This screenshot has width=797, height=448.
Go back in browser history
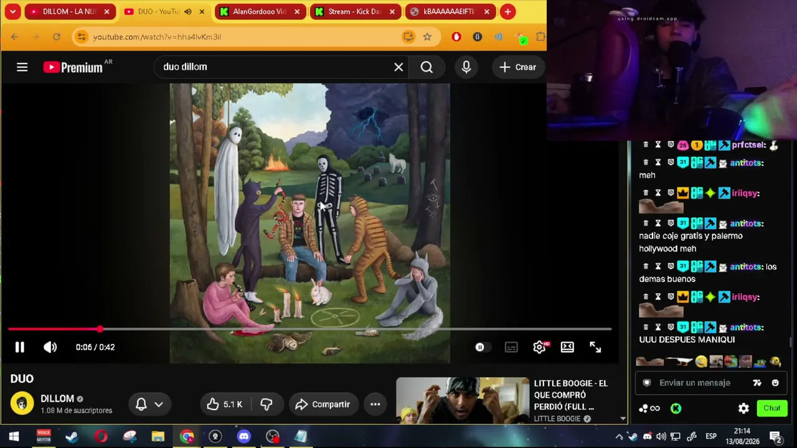click(14, 37)
